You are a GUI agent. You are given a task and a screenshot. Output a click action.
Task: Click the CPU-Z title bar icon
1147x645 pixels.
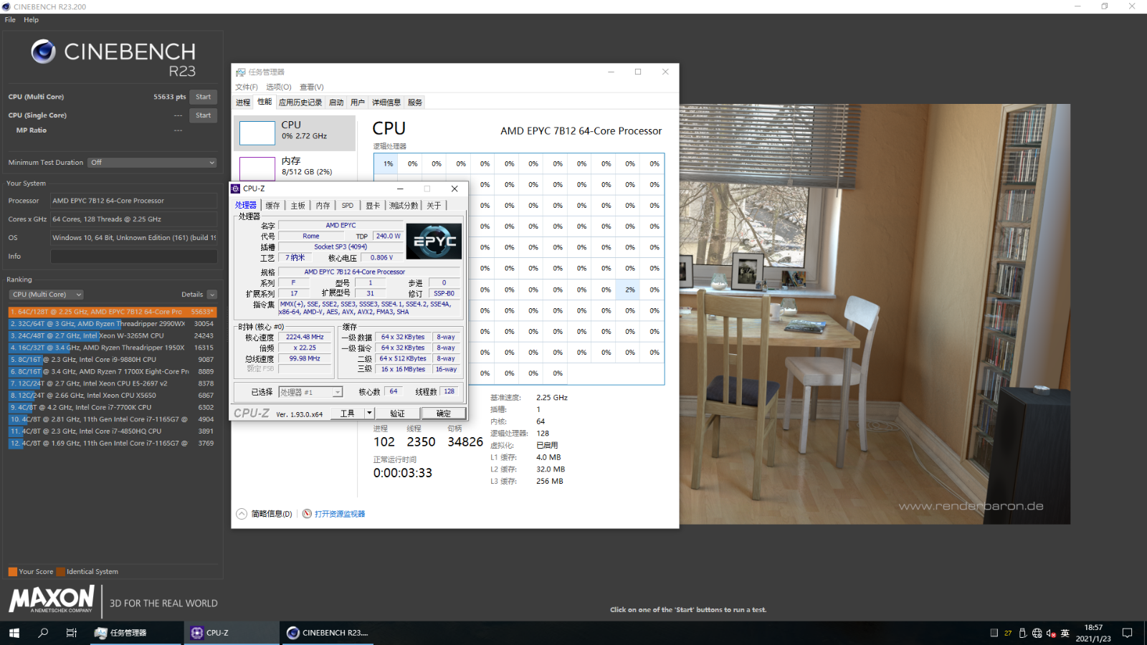pos(236,188)
